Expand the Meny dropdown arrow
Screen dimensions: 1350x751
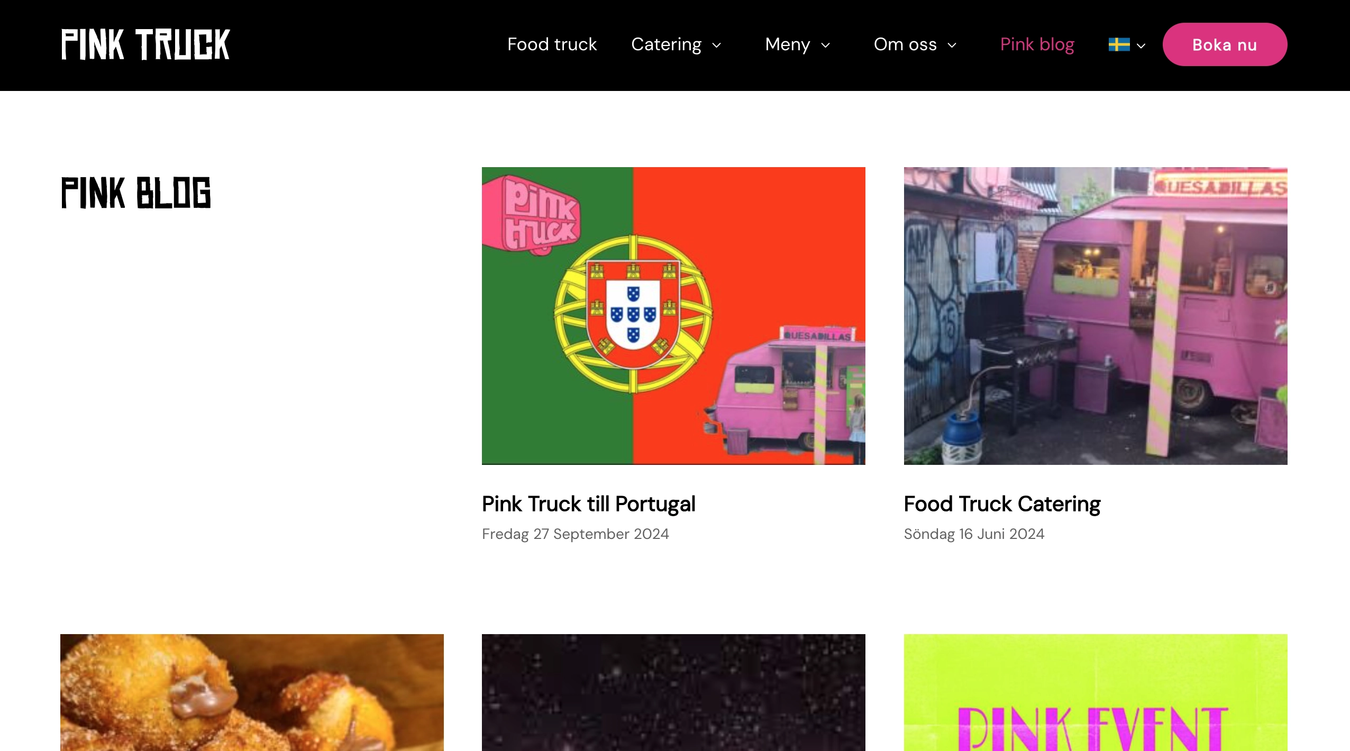point(825,45)
